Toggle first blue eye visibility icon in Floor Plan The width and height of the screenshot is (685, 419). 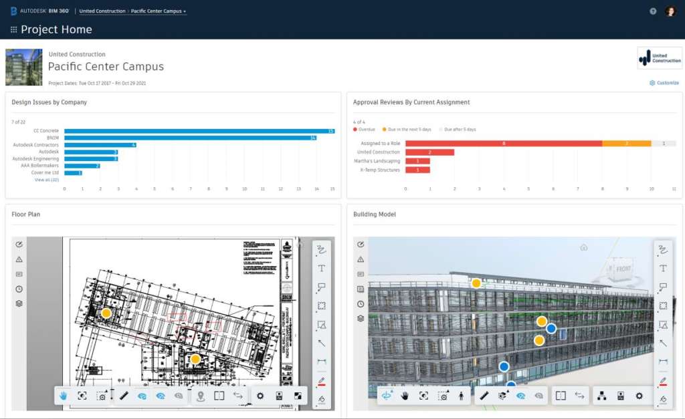pyautogui.click(x=142, y=396)
